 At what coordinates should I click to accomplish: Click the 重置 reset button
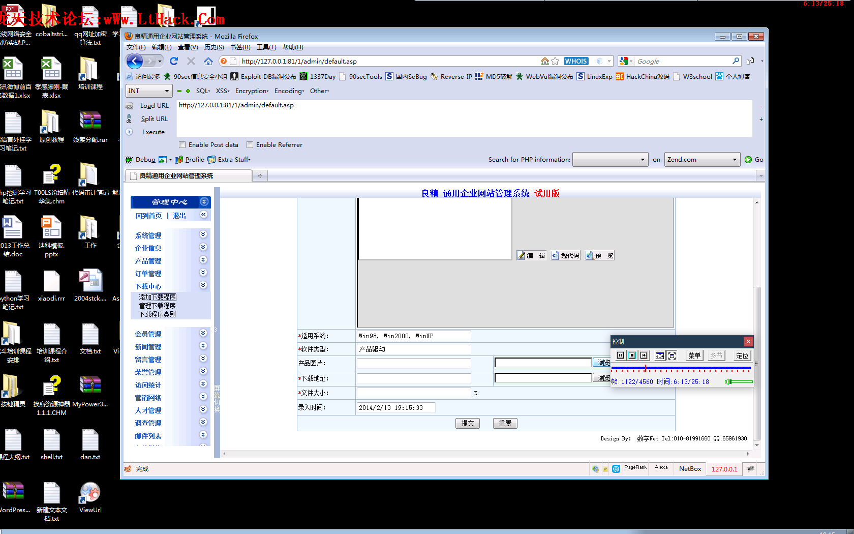[x=505, y=423]
